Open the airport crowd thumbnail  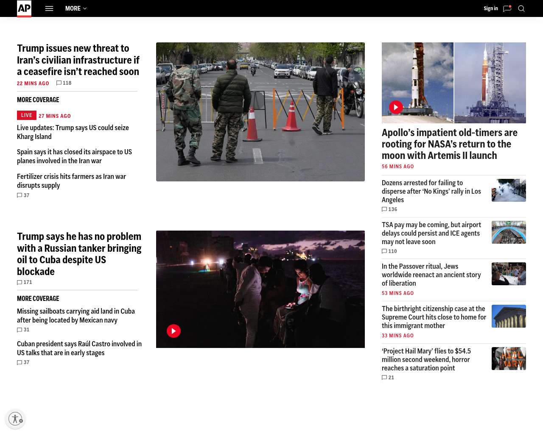coord(509,232)
